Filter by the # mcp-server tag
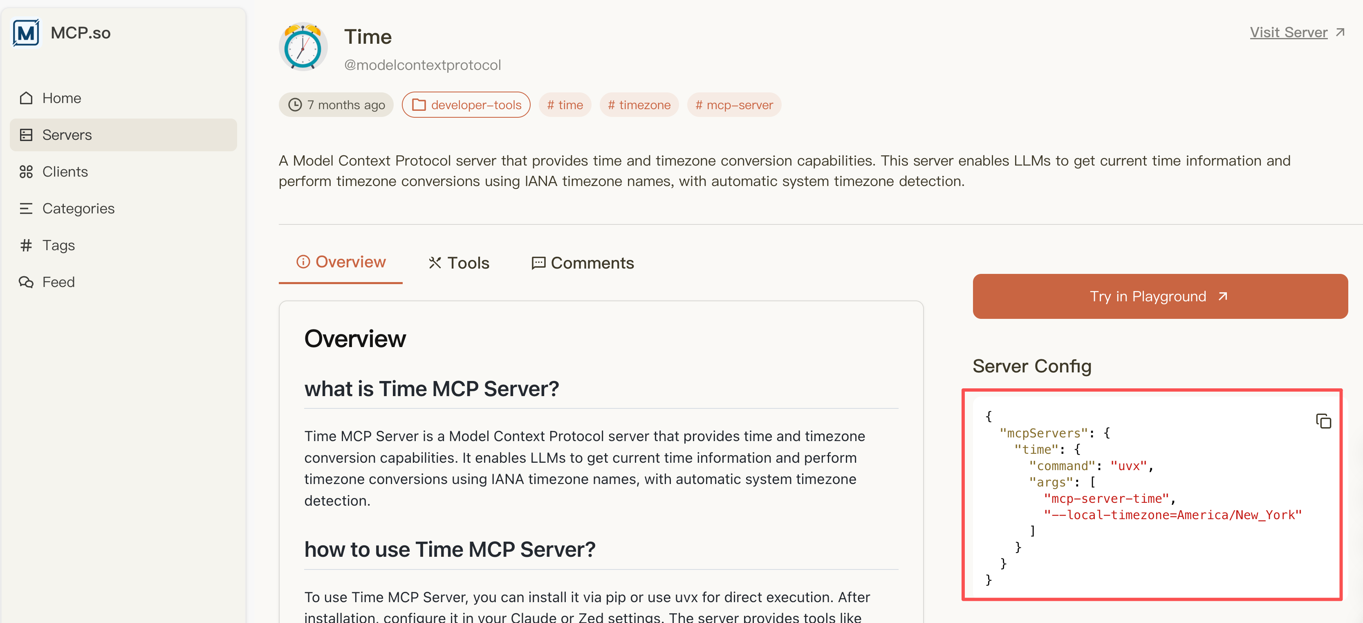 point(733,105)
